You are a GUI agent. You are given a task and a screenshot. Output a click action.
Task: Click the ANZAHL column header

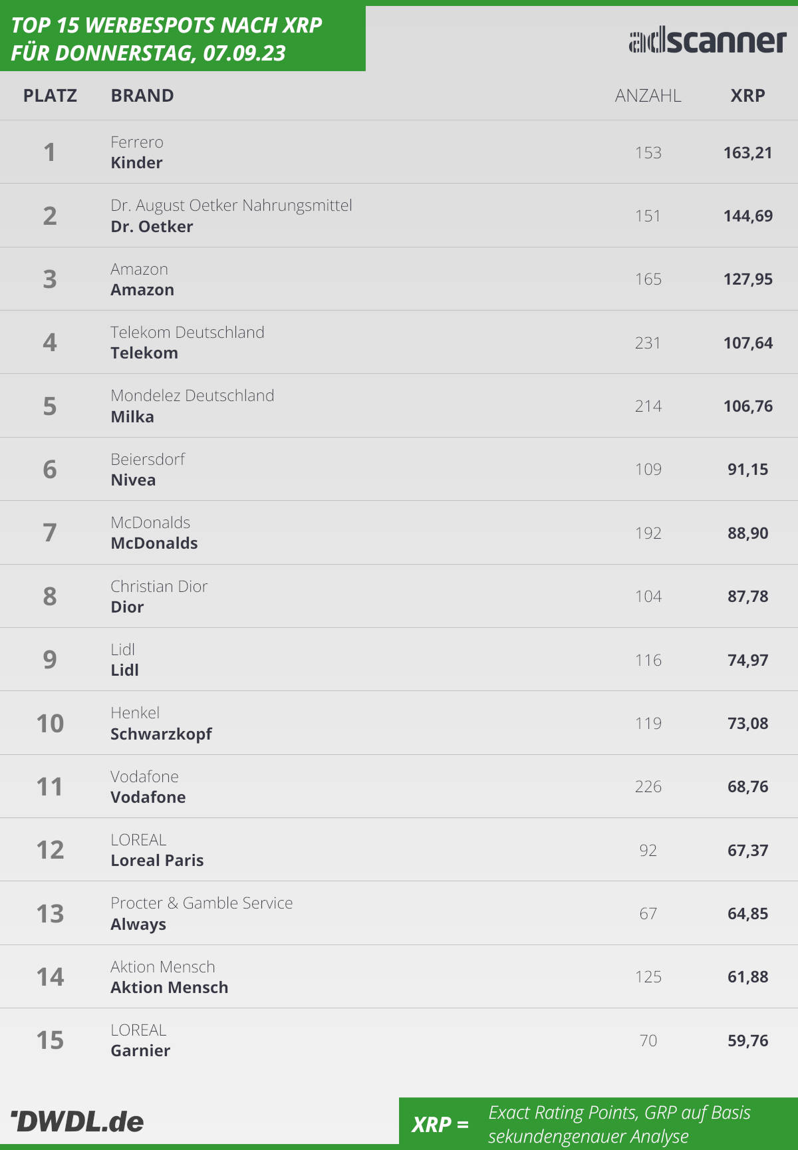[648, 96]
